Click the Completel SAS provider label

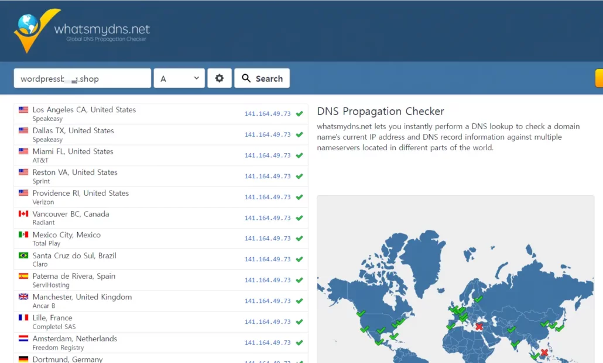[x=54, y=327]
